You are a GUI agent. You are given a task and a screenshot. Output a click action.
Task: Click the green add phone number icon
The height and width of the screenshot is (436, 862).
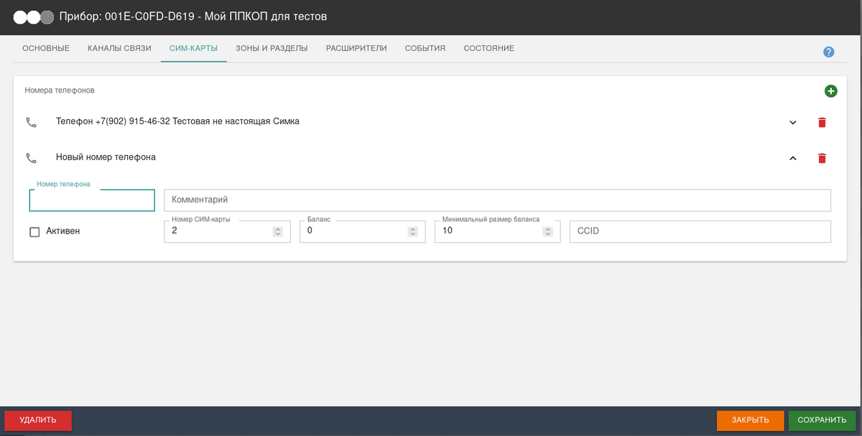tap(830, 91)
